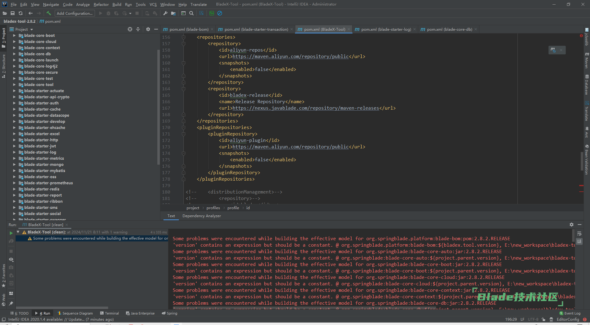Click the IntelliJ IDEA update available notification

61,319
